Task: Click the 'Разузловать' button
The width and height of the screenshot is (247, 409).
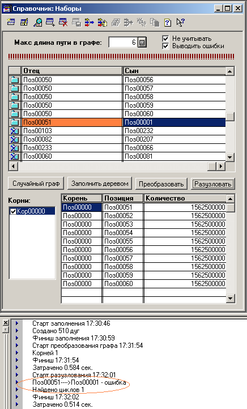Action: coord(213,184)
